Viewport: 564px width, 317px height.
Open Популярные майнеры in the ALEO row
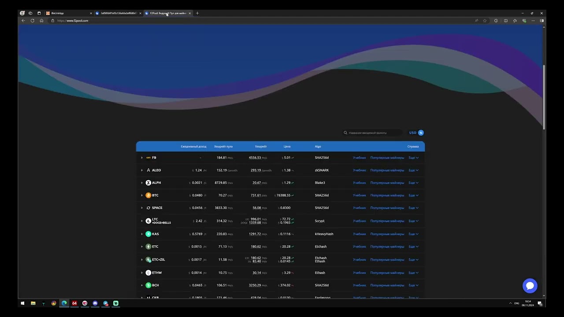pos(387,170)
